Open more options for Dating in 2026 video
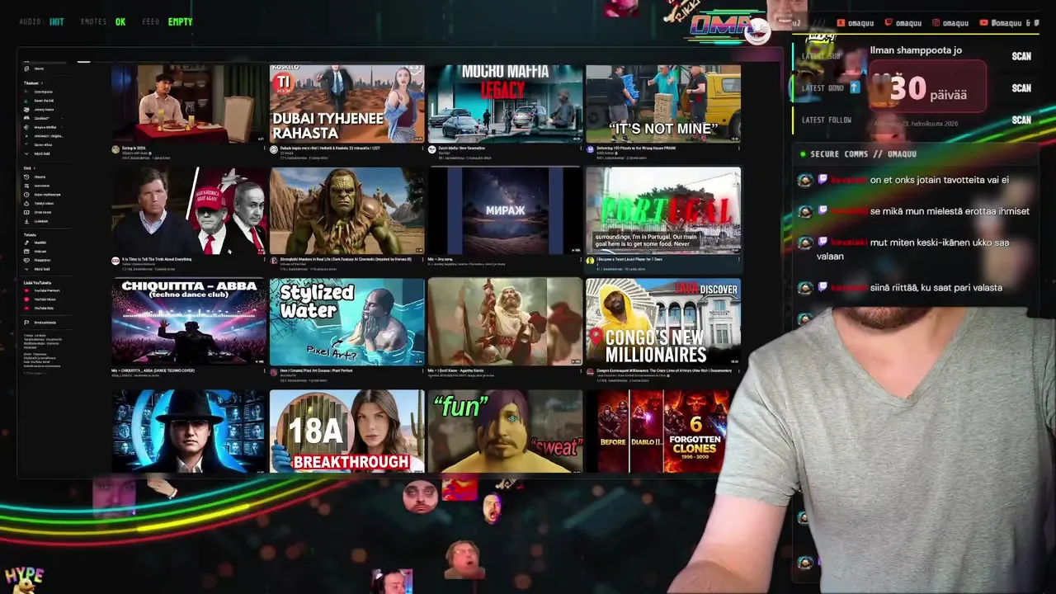This screenshot has height=594, width=1056. (x=265, y=149)
